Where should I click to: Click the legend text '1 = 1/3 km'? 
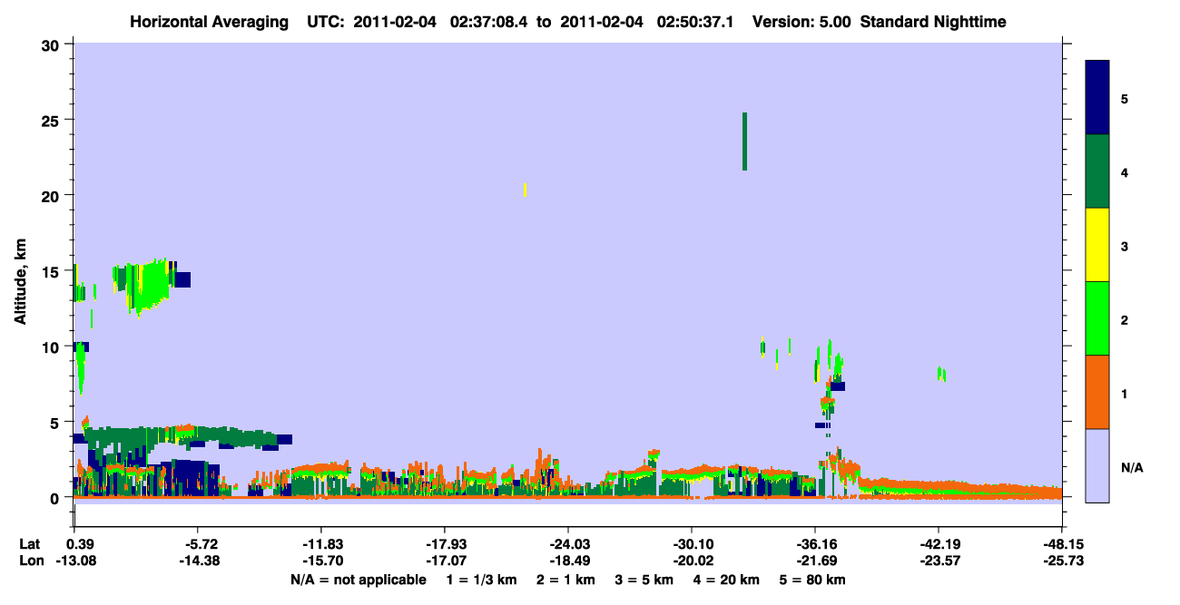coord(481,580)
